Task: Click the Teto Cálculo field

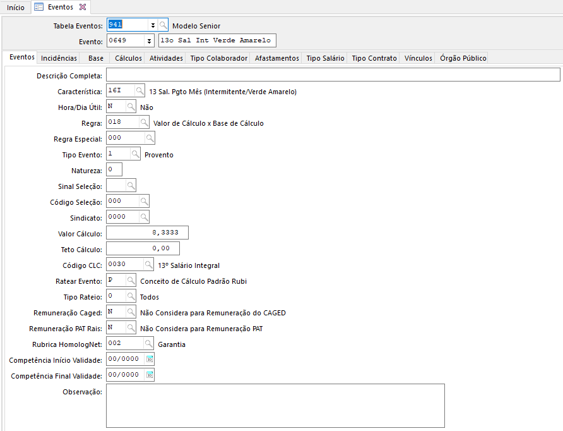Action: coord(143,248)
